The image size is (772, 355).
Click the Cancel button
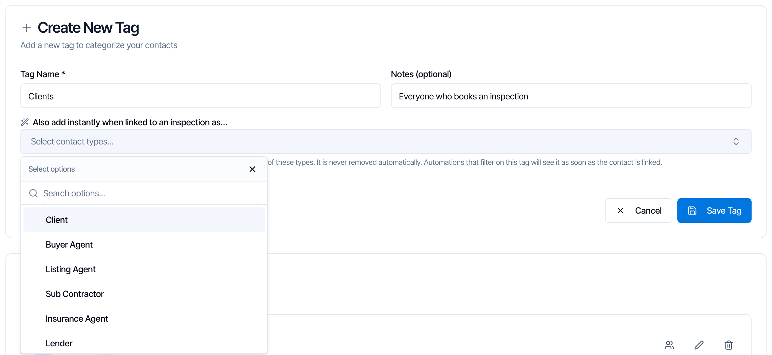tap(639, 211)
